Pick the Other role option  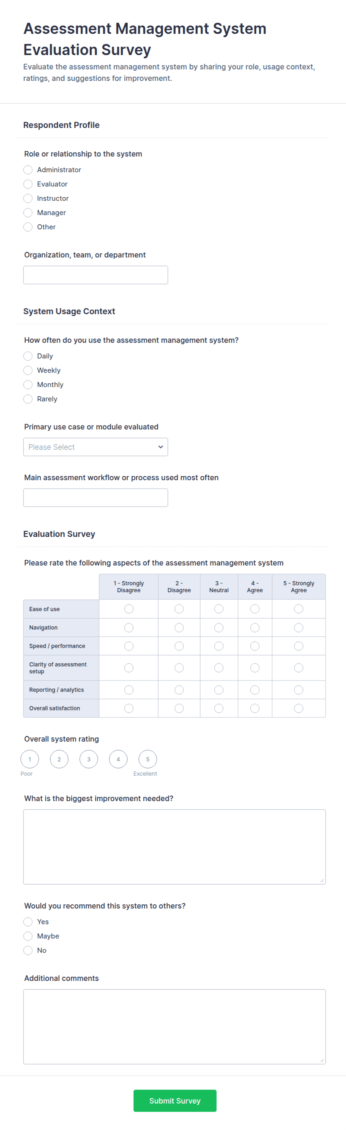tap(28, 227)
